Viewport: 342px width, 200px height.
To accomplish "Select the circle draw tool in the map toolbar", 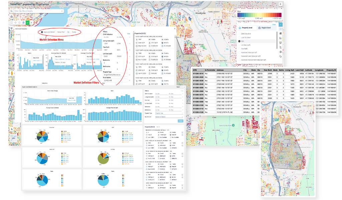I will 19,23.
